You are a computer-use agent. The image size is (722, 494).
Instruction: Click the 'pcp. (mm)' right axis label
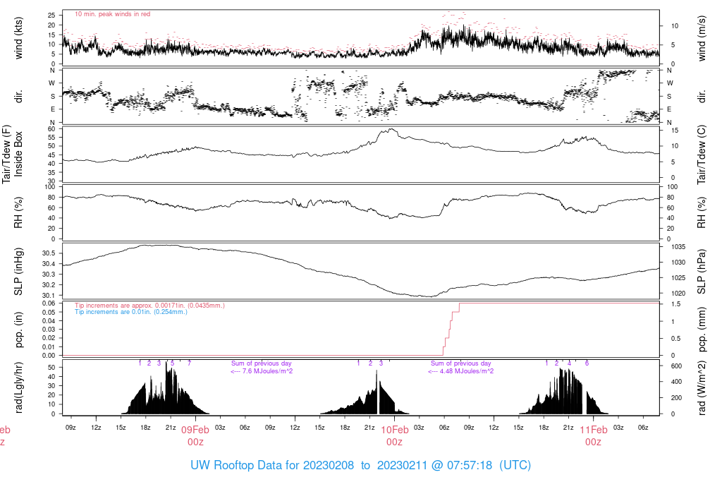[x=702, y=330]
